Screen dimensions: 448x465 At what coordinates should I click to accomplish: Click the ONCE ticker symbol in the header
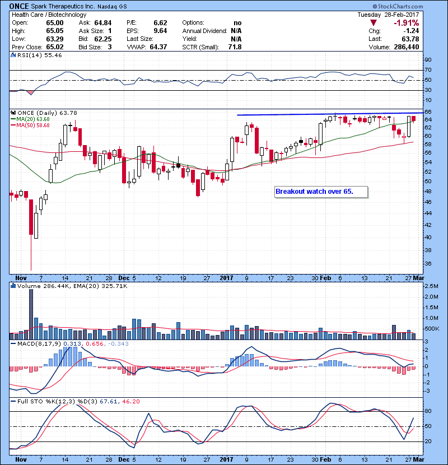19,6
